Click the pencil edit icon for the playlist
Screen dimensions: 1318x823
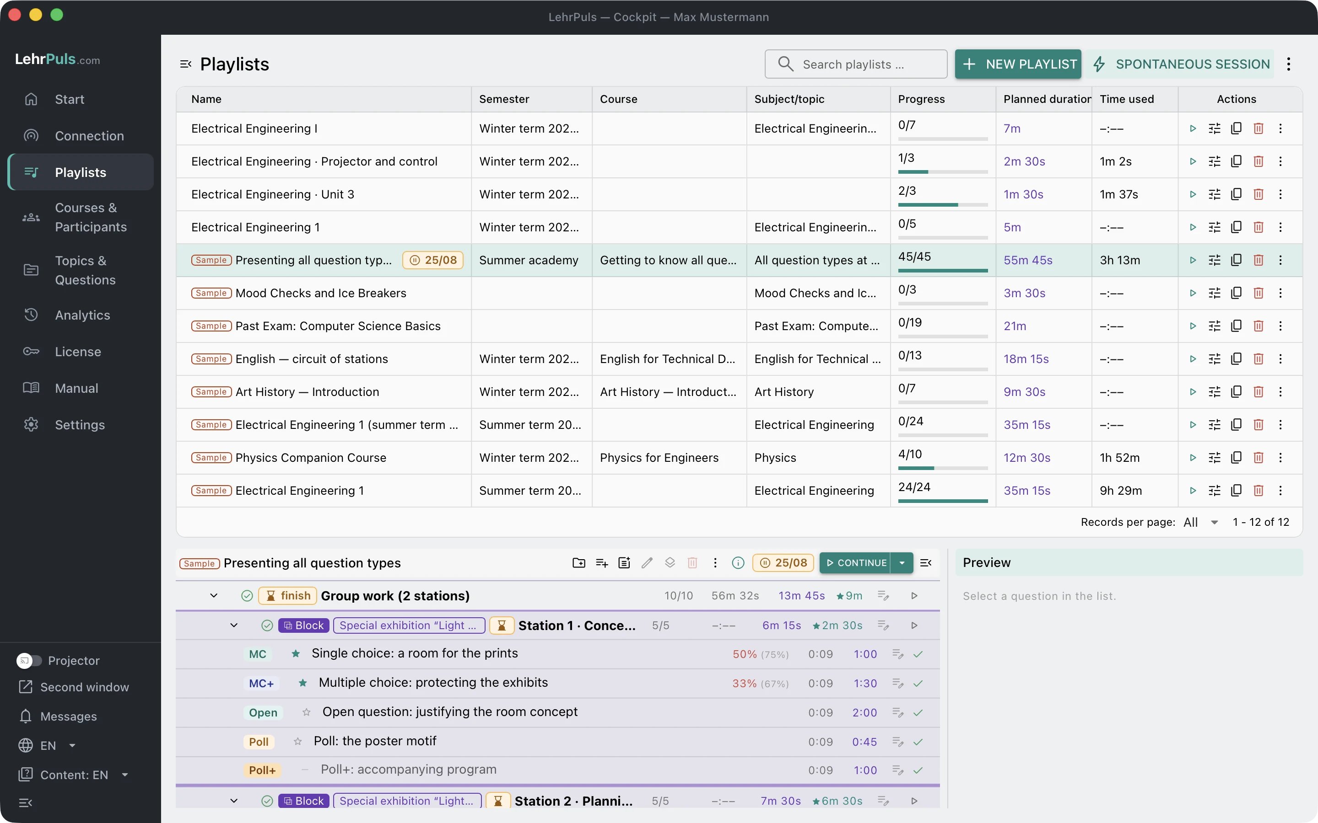tap(647, 563)
